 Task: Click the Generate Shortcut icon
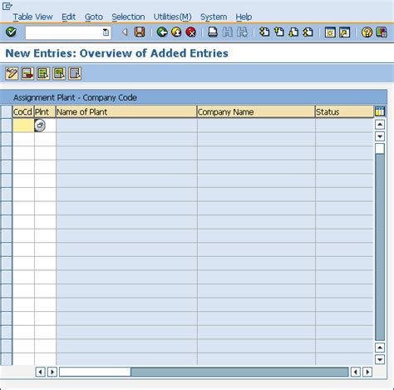point(344,32)
